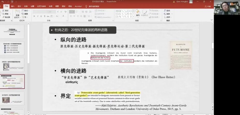
Task: Toggle Italic formatting
Action: pyautogui.click(x=38, y=16)
